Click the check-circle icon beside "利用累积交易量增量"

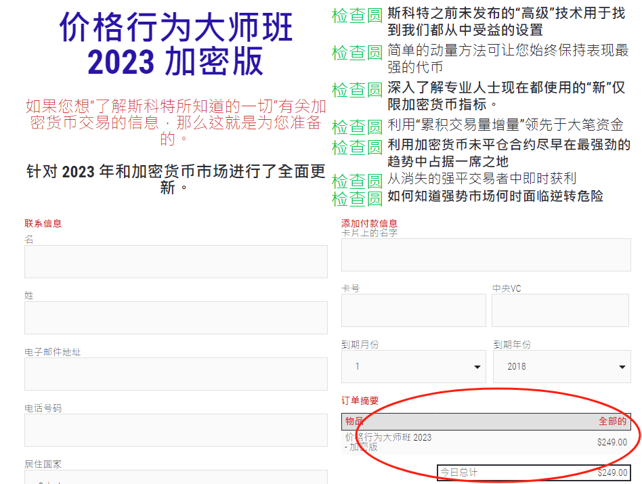click(x=357, y=127)
